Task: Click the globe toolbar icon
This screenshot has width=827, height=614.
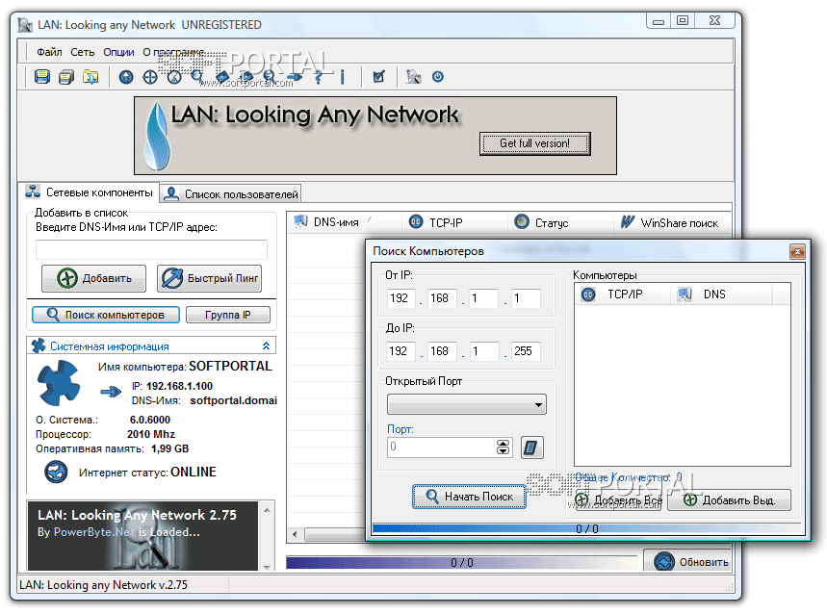Action: pyautogui.click(x=126, y=77)
